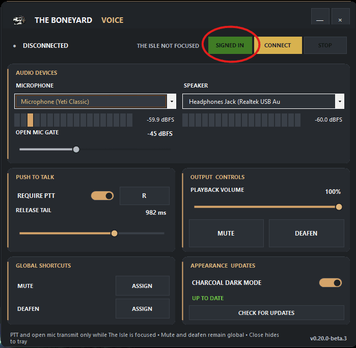Click the UP TO DATE status text
The height and width of the screenshot is (348, 356).
[208, 298]
